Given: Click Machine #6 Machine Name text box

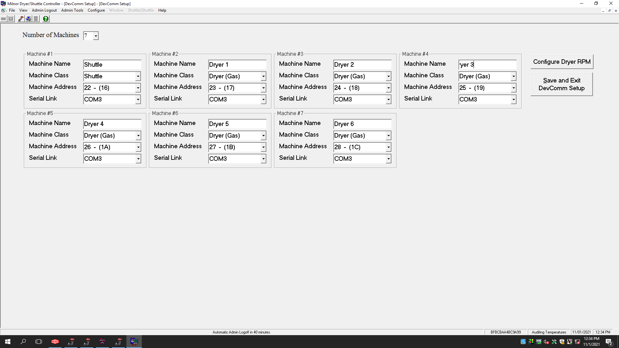Looking at the screenshot, I should tap(237, 124).
